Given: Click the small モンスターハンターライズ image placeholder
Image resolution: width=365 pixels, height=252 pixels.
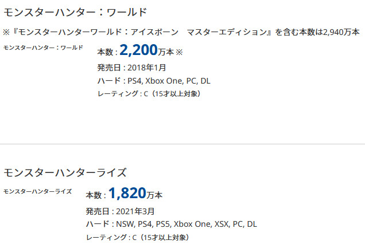Looking at the screenshot, I should [37, 191].
